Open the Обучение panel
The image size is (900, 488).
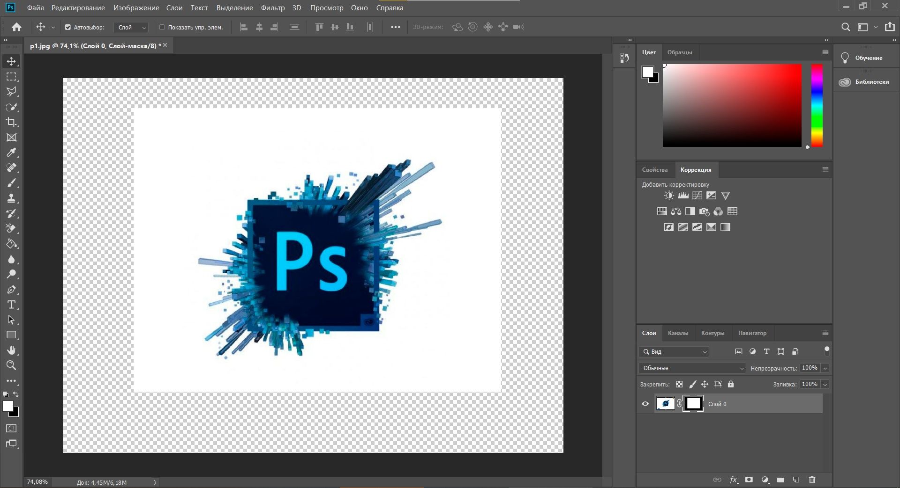[866, 58]
